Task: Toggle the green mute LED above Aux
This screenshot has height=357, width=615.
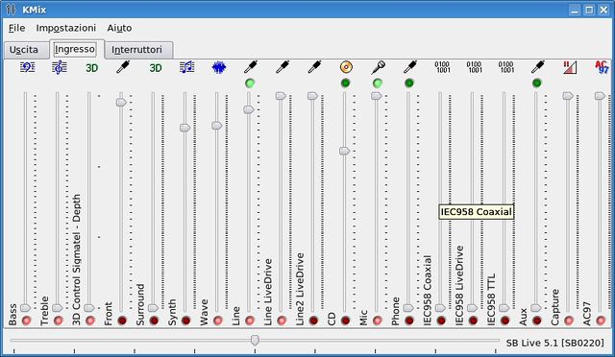Action: (537, 83)
